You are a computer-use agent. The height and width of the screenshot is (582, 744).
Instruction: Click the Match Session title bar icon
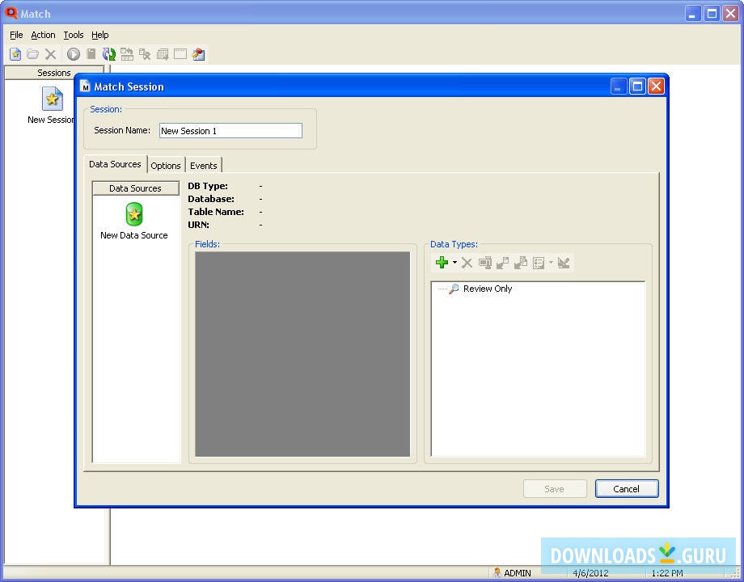[86, 86]
